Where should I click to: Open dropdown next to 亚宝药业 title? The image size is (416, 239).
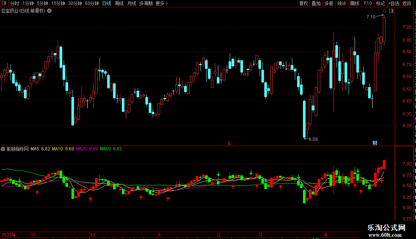(49, 11)
